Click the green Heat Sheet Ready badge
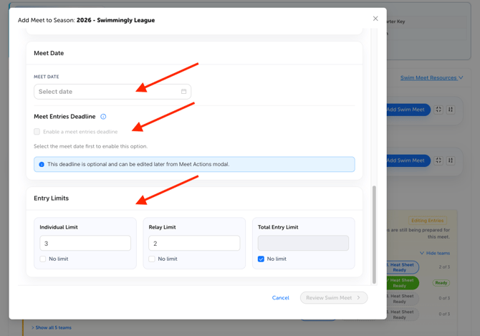 pos(402,283)
